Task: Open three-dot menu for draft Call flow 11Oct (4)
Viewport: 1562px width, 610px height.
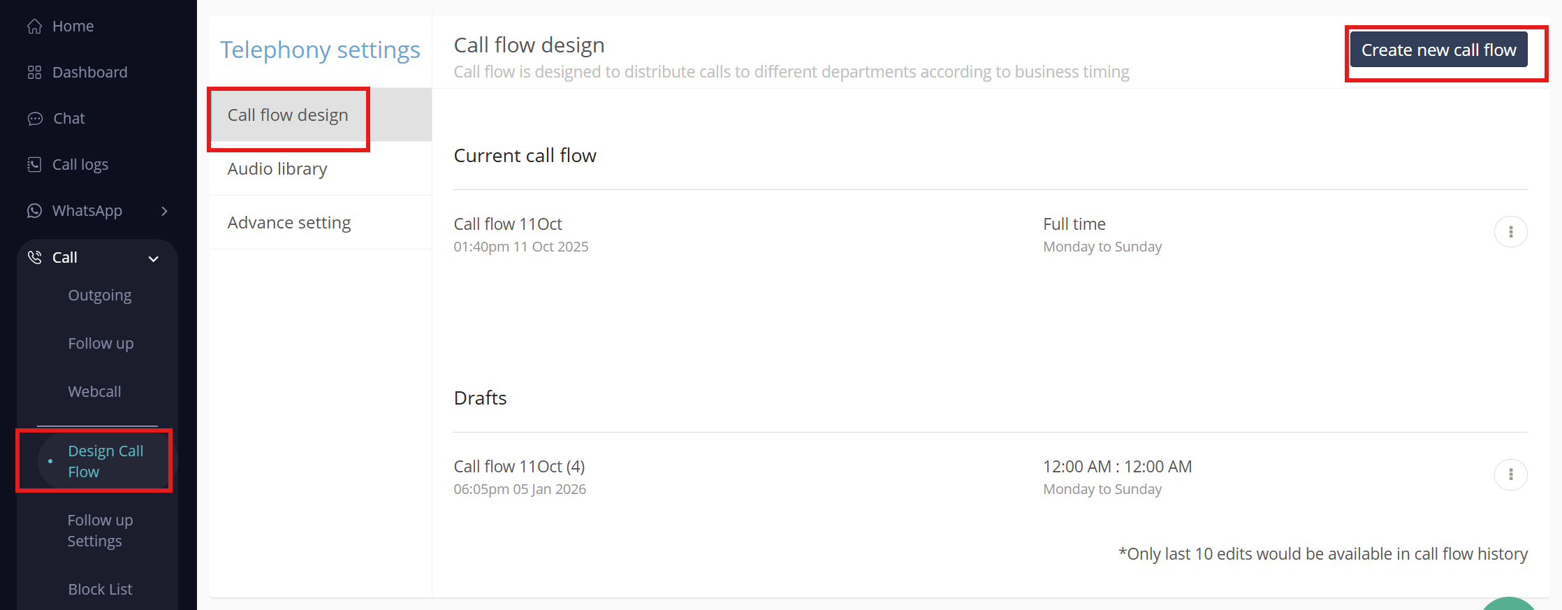Action: pos(1510,475)
